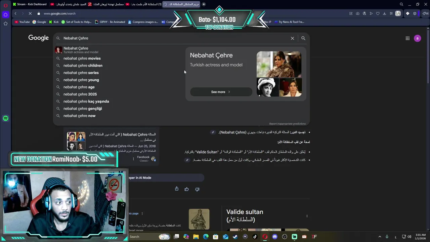This screenshot has height=242, width=430.
Task: Select suggestion nebahat çehre age
Action: coord(79,87)
